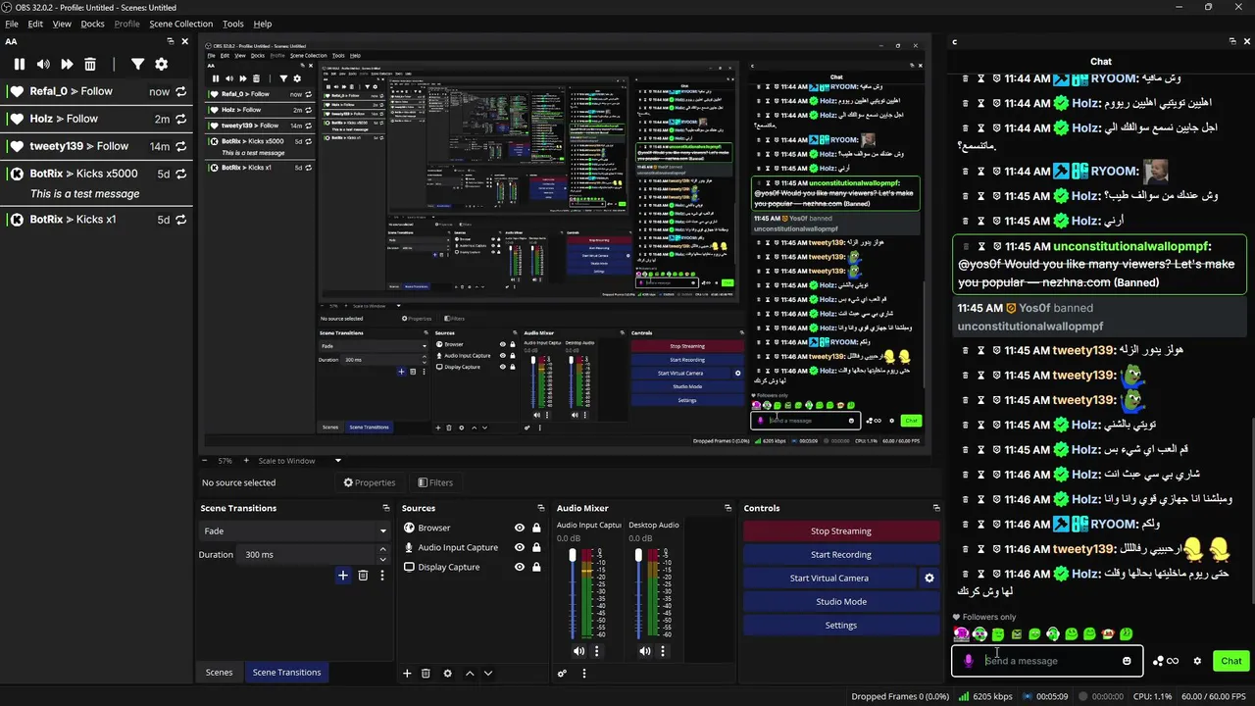
Task: Open advanced audio properties in Audio Mixer
Action: click(x=562, y=674)
